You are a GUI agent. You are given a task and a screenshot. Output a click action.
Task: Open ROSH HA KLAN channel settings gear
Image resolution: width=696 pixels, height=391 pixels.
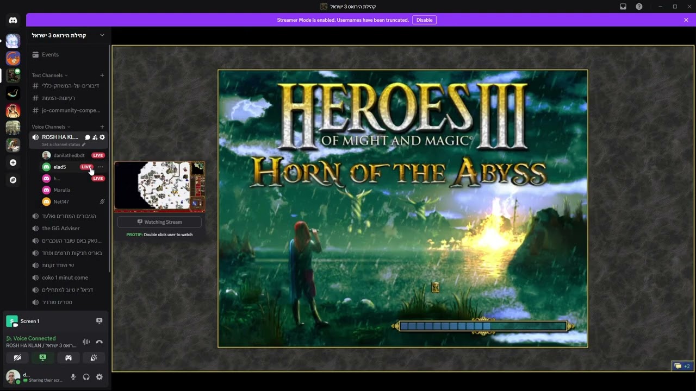point(102,137)
